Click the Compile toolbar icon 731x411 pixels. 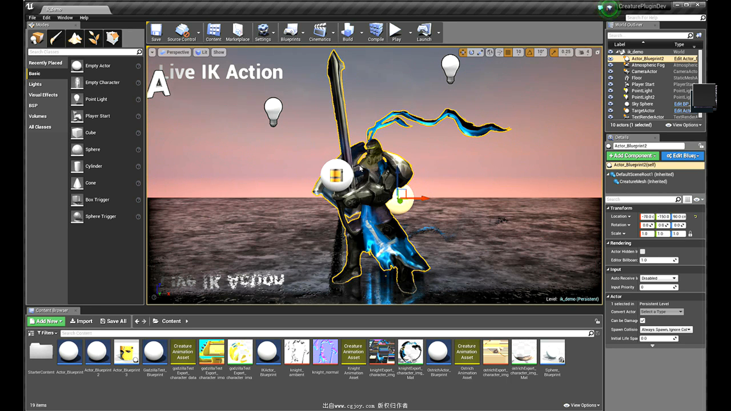[x=376, y=32]
